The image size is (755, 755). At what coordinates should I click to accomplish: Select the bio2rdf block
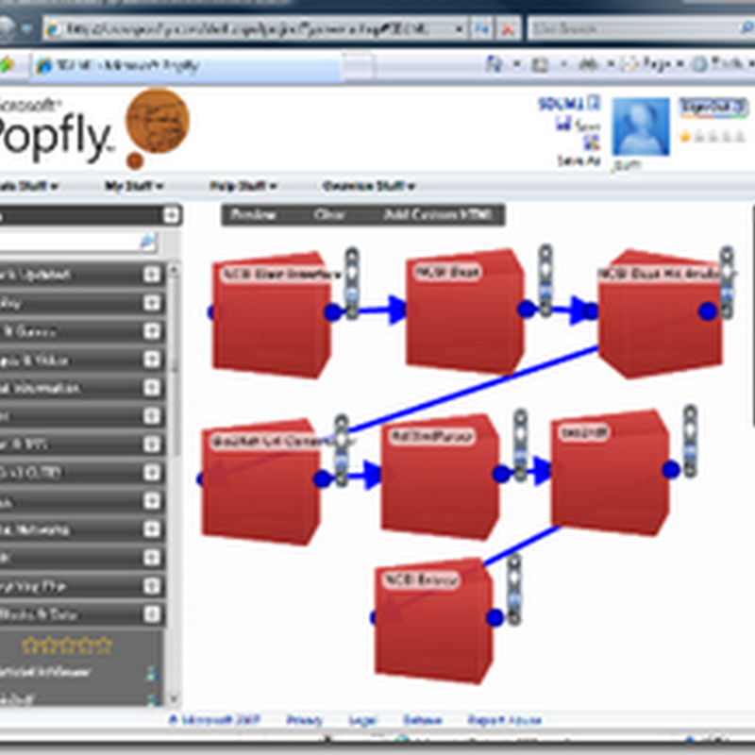[610, 472]
